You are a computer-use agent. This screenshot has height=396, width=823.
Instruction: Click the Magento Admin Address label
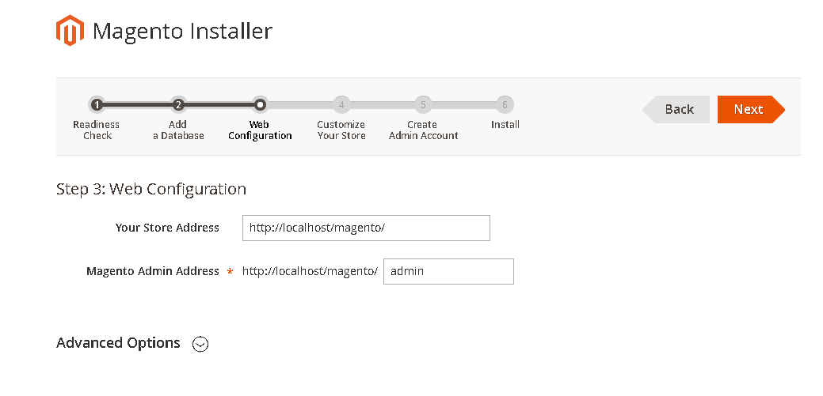[x=153, y=271]
